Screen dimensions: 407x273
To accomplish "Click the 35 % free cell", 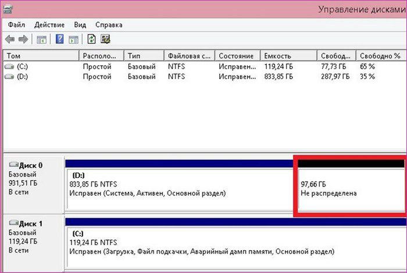I will (x=367, y=77).
